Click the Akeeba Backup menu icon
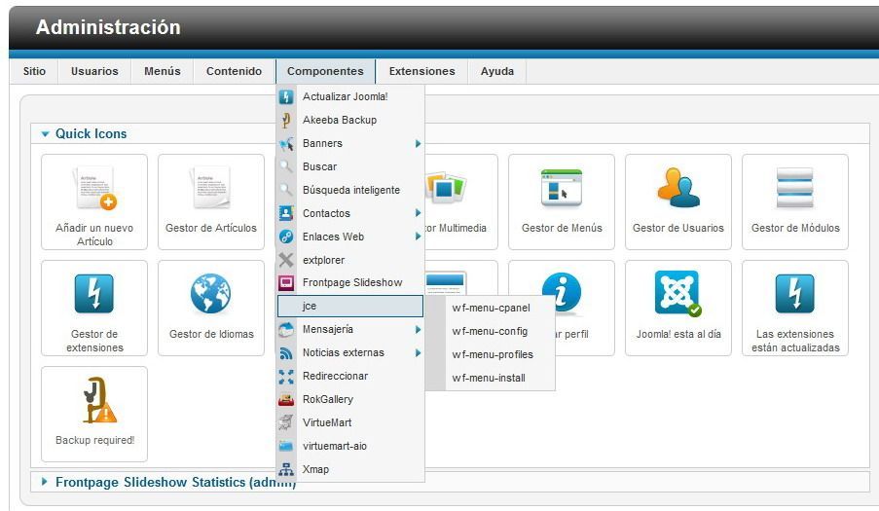The image size is (879, 511). click(286, 120)
